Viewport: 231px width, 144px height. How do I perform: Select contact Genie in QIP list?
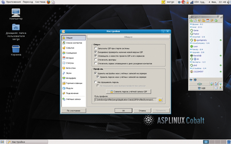(x=196, y=30)
